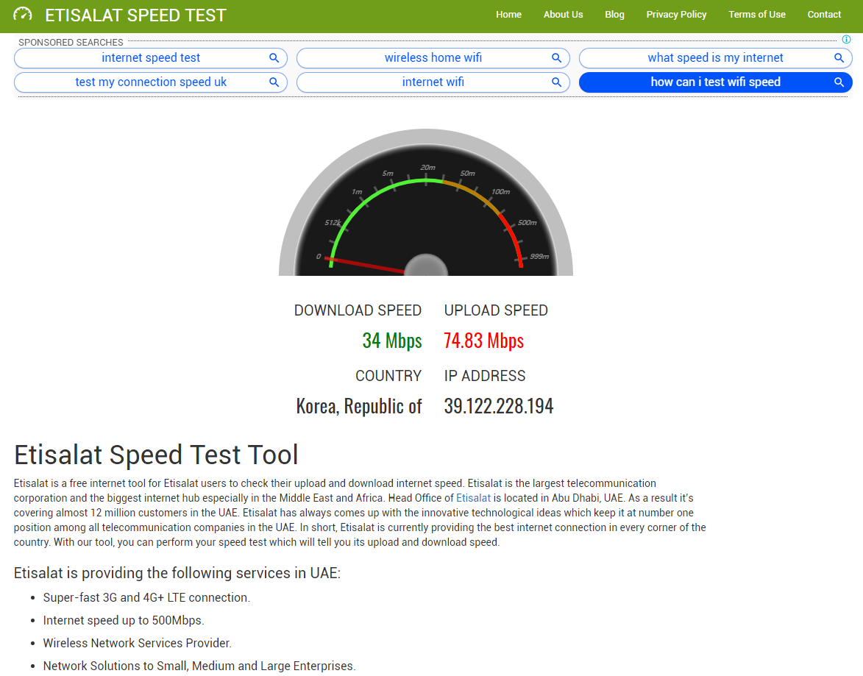The image size is (863, 676).
Task: Open the Privacy Policy page
Action: tap(676, 14)
